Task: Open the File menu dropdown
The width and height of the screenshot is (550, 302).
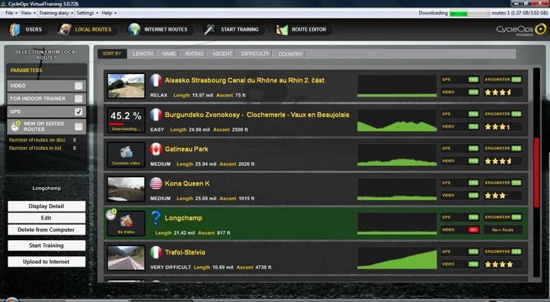Action: 11,13
